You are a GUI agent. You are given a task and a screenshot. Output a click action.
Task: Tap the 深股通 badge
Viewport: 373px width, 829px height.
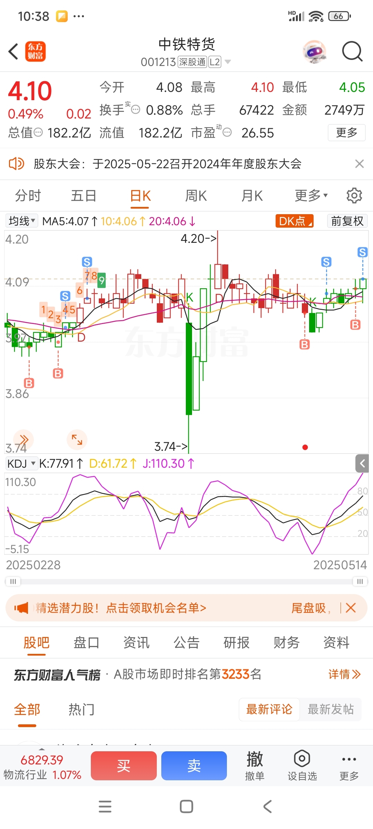(x=192, y=62)
